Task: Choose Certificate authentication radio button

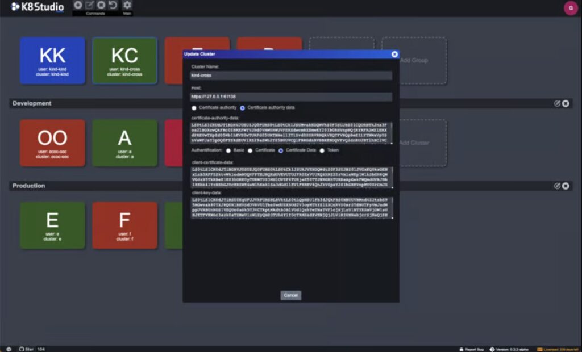Action: [250, 150]
